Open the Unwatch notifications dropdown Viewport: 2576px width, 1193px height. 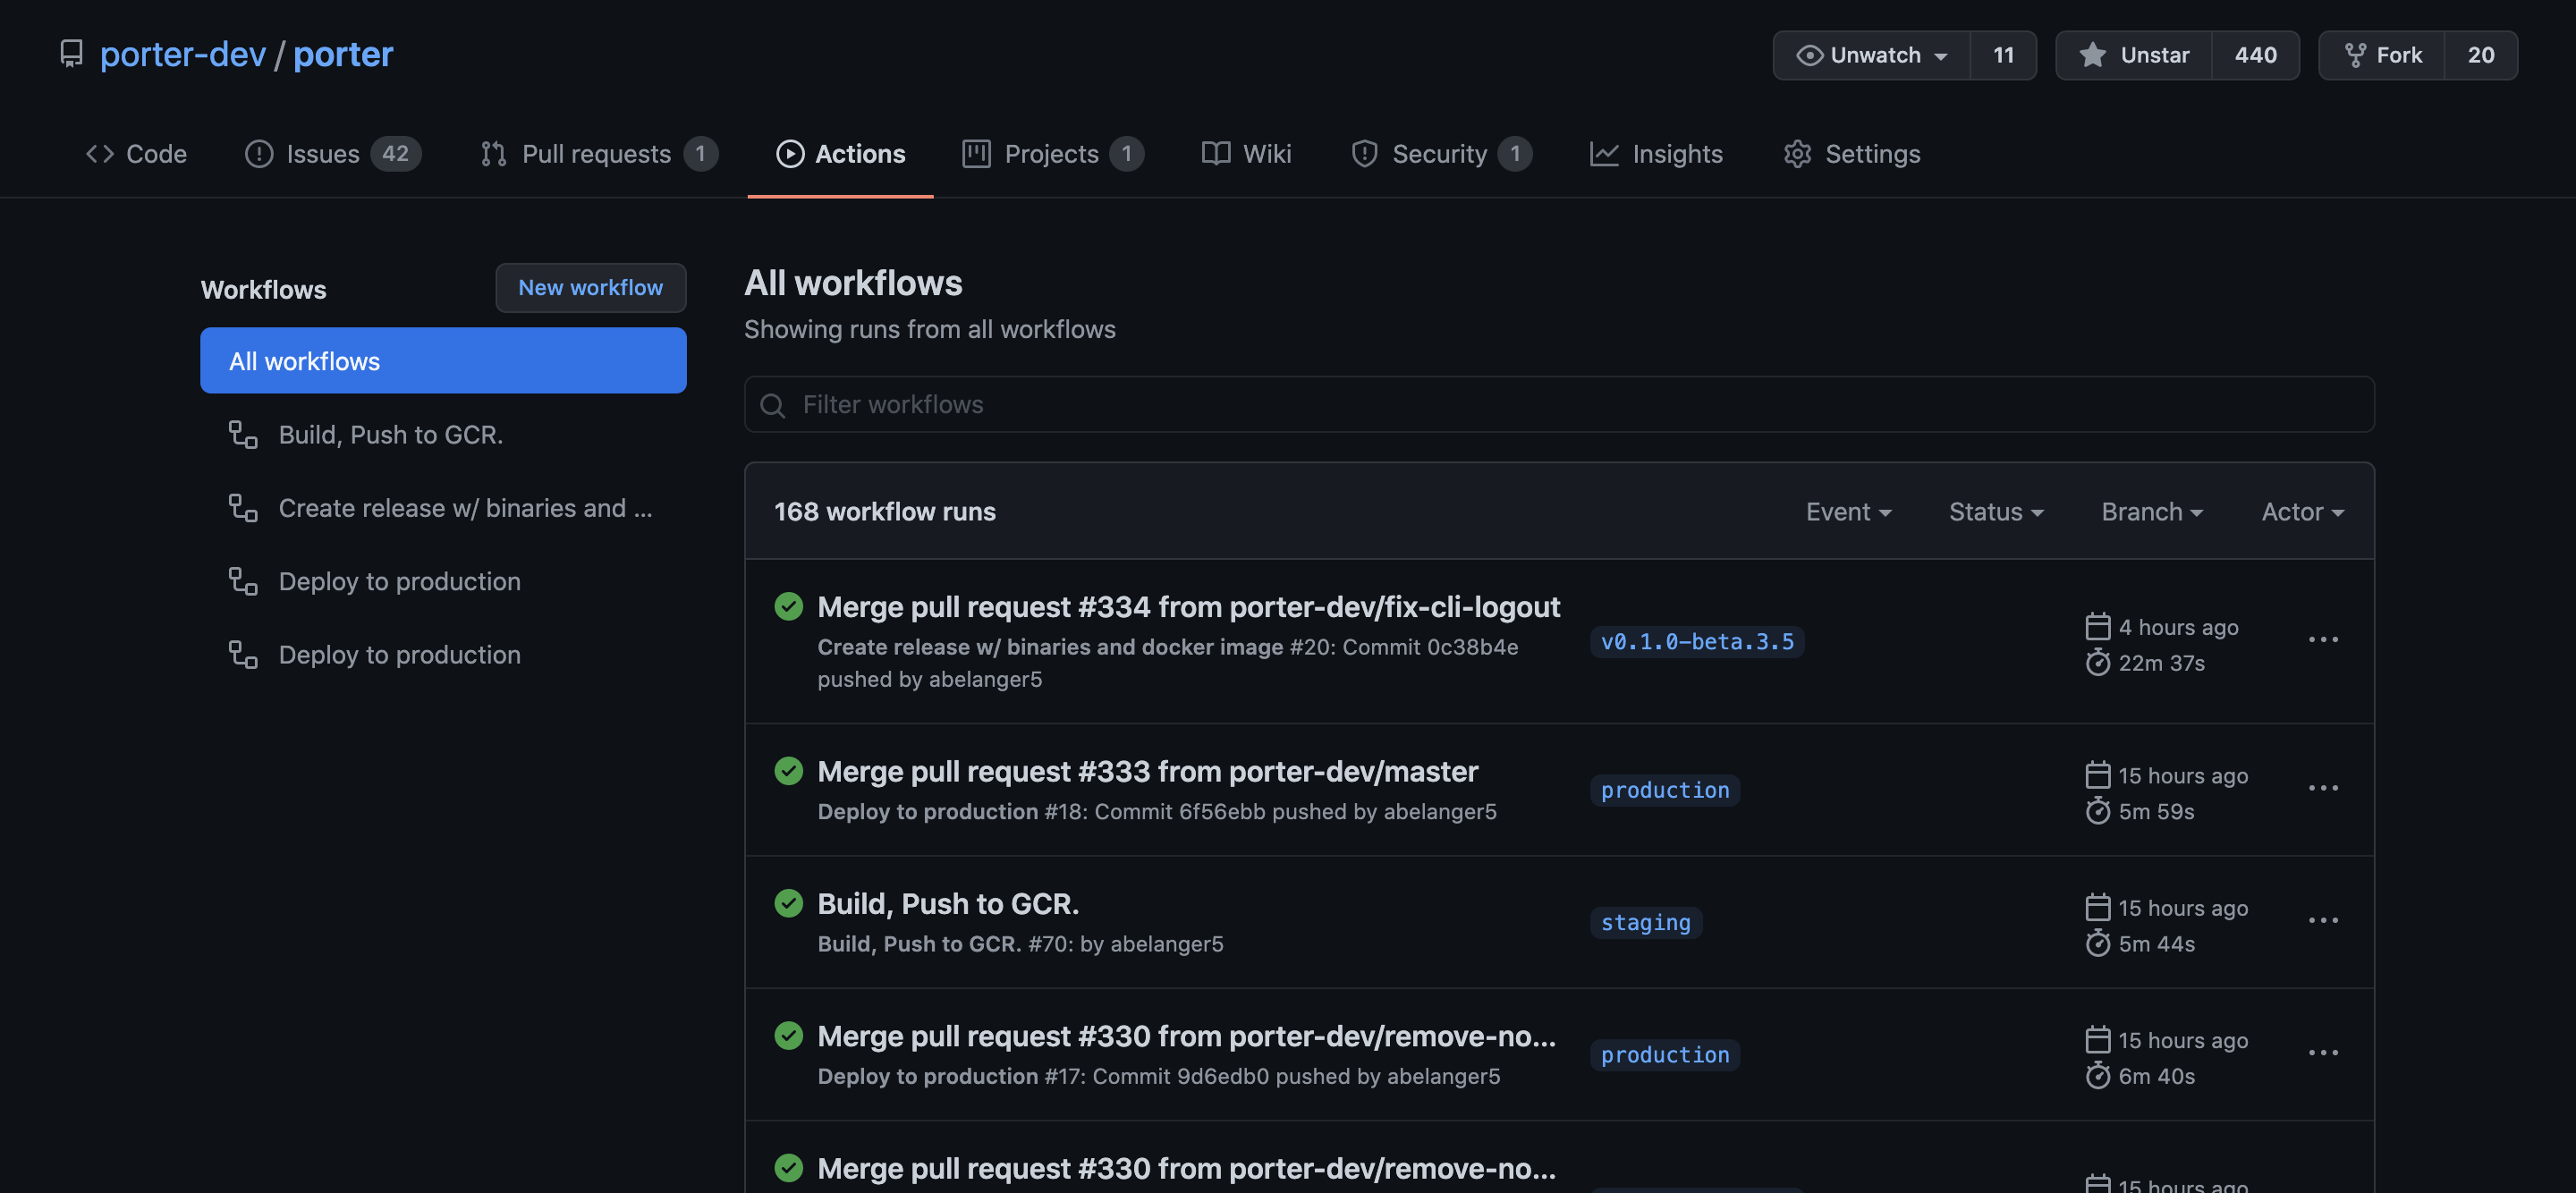[x=1871, y=55]
